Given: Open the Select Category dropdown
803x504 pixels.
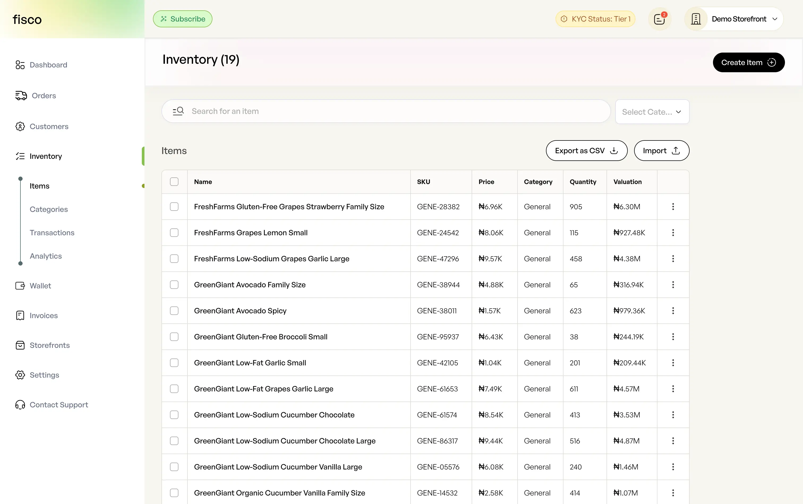Looking at the screenshot, I should tap(652, 112).
